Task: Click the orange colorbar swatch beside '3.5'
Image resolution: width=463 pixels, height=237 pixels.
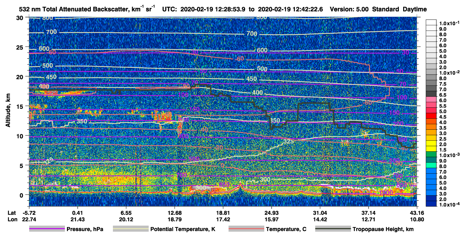Action: [431, 128]
